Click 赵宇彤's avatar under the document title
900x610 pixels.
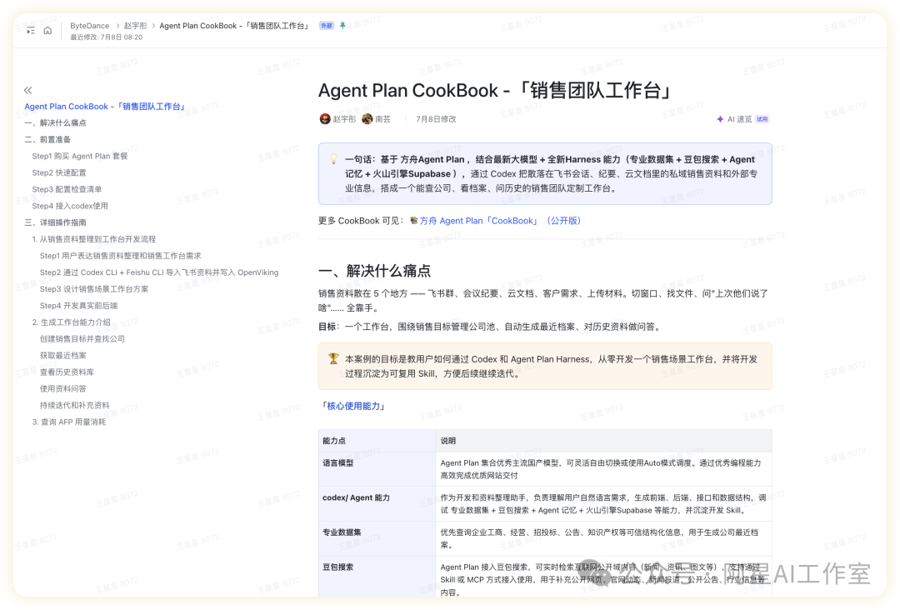325,119
